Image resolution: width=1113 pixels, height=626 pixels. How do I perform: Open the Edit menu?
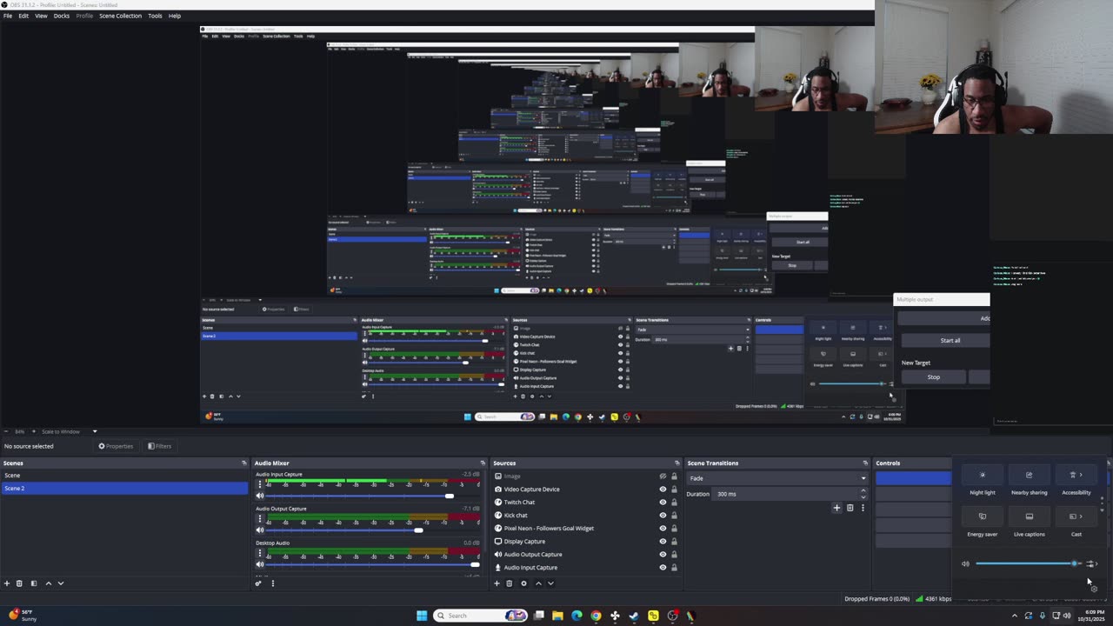23,16
